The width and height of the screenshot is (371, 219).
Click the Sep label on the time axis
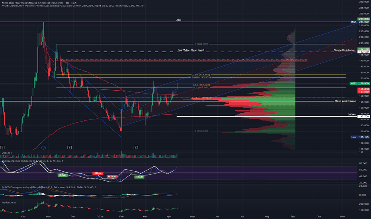[x=293, y=216]
